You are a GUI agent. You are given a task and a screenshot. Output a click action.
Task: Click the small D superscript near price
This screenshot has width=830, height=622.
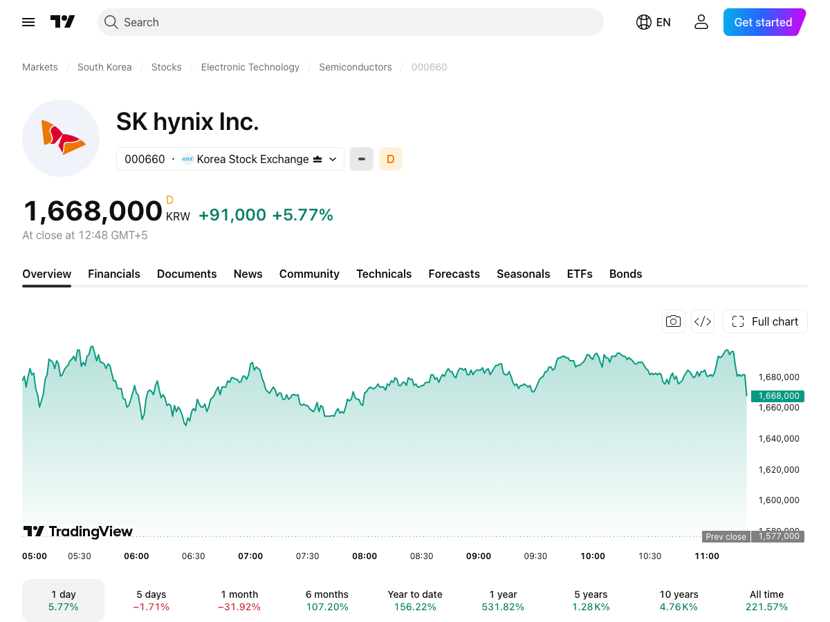[x=169, y=200]
